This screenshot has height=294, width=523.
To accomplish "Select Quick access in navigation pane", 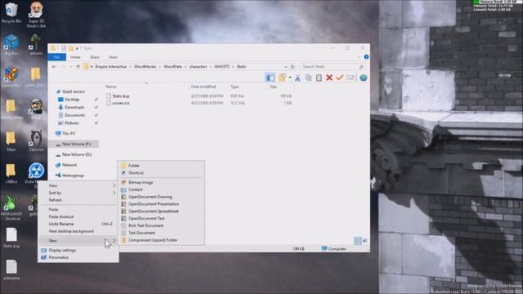I will [74, 91].
